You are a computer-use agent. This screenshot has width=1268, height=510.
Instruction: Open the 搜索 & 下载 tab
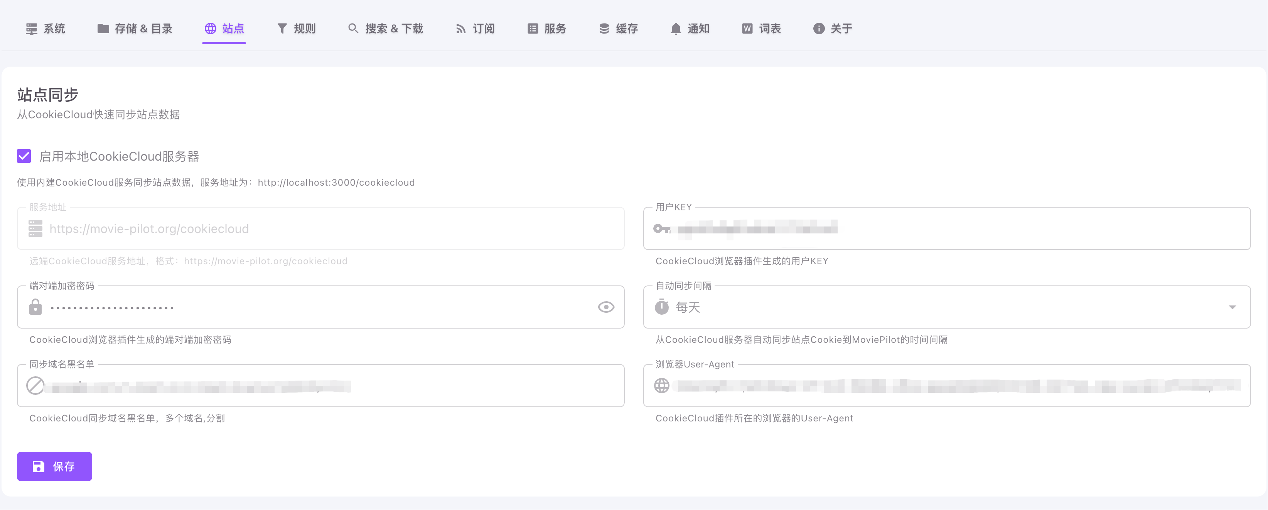tap(385, 29)
